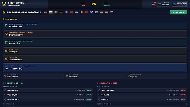
Task: Open the notifications bell
Action: (154, 4)
